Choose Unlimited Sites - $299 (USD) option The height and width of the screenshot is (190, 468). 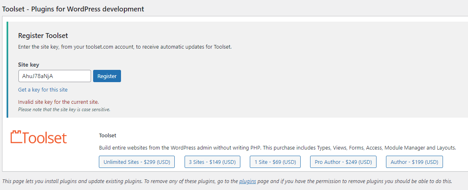tap(137, 162)
